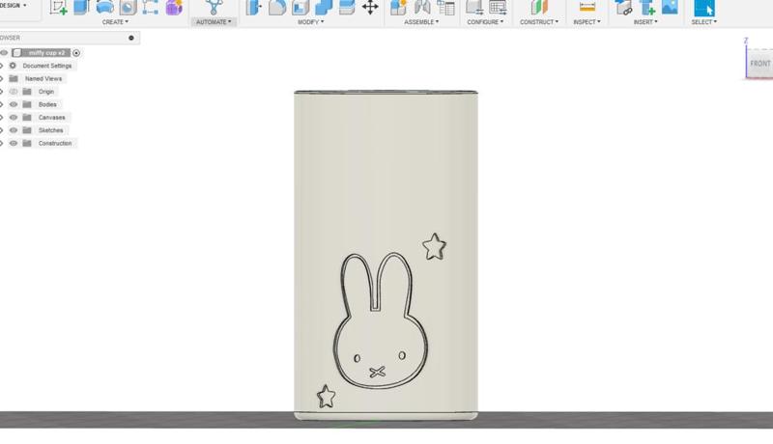773x444 pixels.
Task: Open the CREATE dropdown menu
Action: click(x=115, y=22)
